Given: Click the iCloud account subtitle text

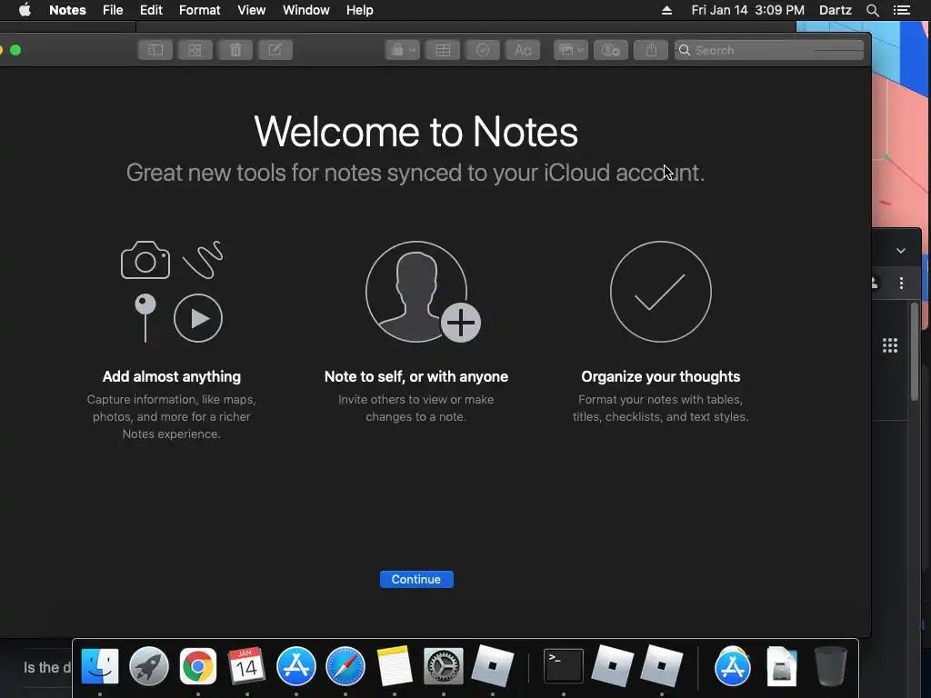Looking at the screenshot, I should tap(415, 173).
